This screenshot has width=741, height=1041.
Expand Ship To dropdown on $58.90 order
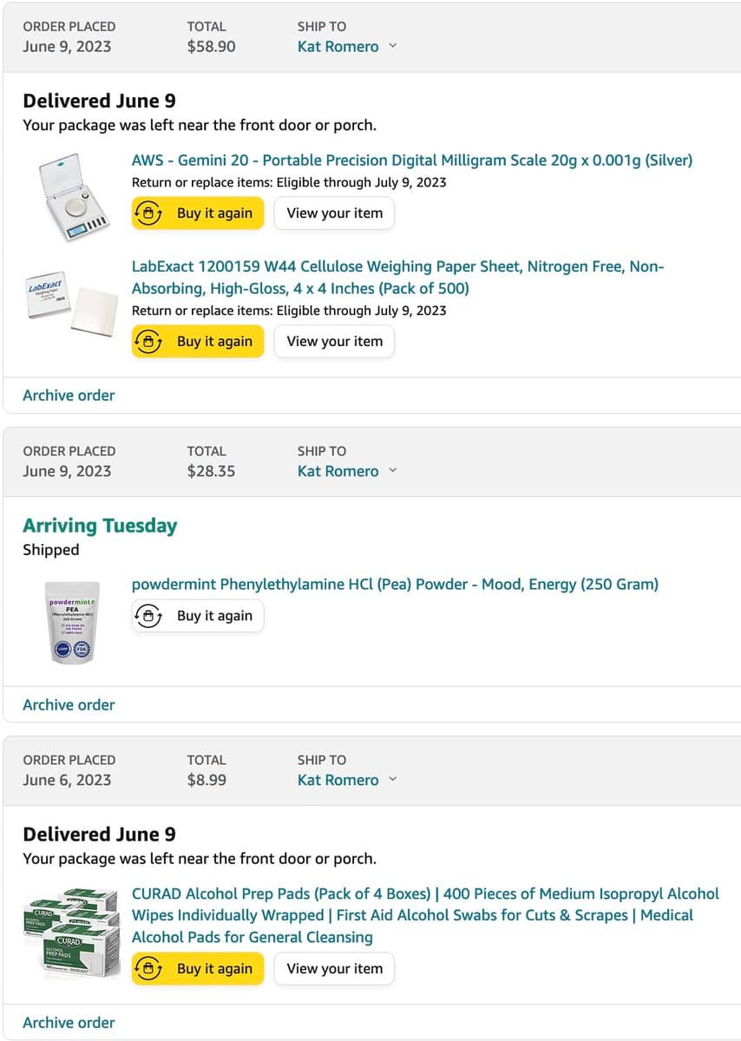tap(346, 47)
